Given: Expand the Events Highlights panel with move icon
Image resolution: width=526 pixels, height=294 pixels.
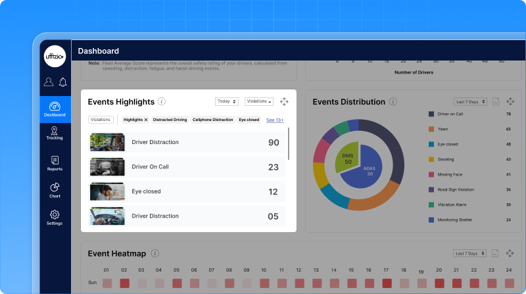Looking at the screenshot, I should [284, 102].
